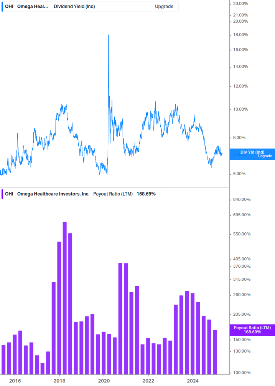Click the tallest purple payout ratio bar
Screen dimensions: 275x386
tap(65, 298)
